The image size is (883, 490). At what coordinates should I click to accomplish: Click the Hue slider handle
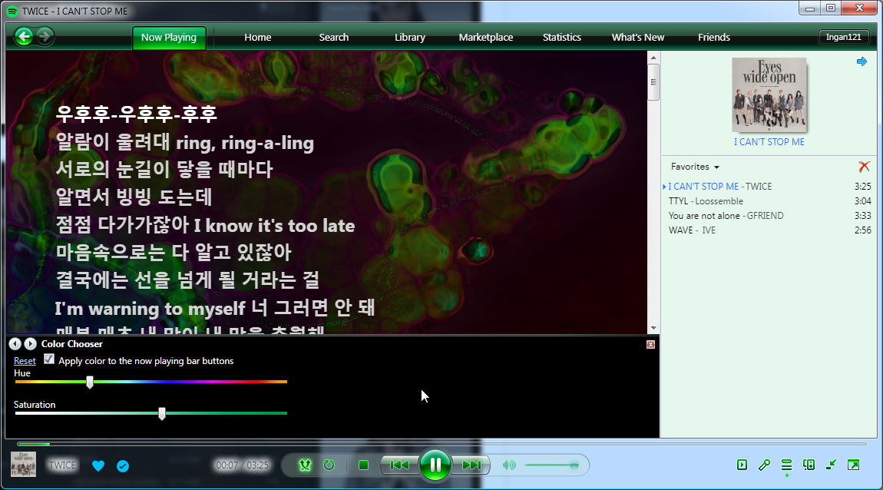click(90, 382)
